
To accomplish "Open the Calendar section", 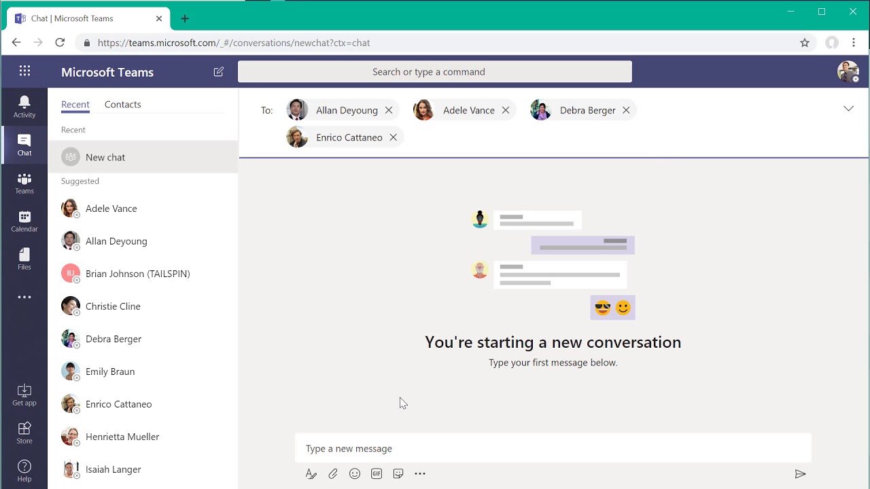I will point(24,221).
